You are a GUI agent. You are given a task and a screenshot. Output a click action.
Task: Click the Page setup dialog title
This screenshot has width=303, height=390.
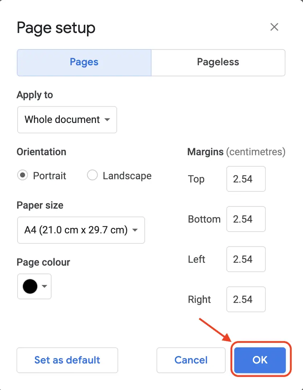coord(56,28)
